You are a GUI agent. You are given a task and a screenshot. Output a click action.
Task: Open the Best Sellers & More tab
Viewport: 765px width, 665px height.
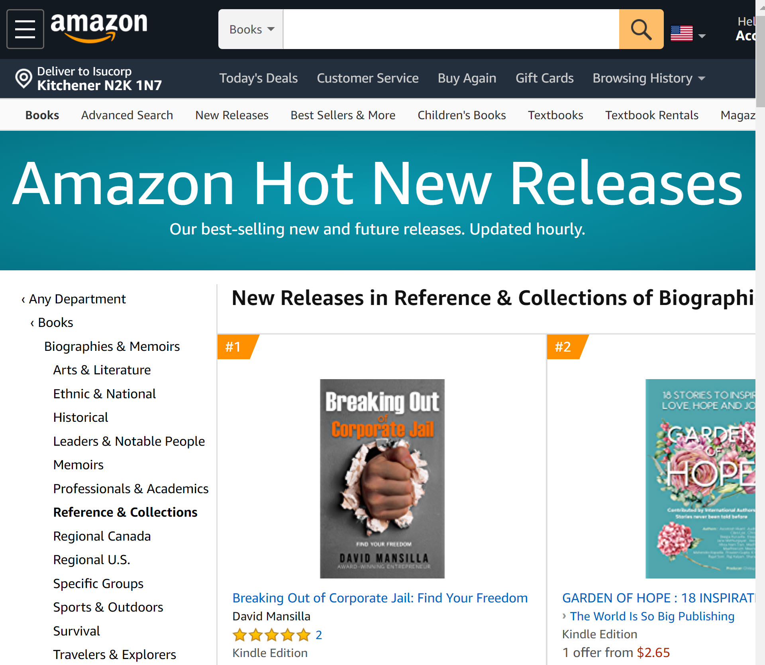(x=343, y=115)
